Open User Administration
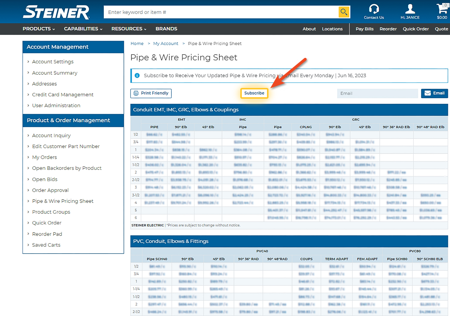The image size is (450, 316). pyautogui.click(x=56, y=105)
